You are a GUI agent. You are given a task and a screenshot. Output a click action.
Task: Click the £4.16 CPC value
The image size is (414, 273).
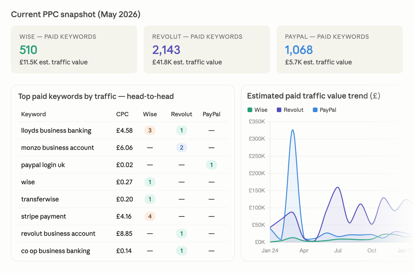(x=124, y=216)
